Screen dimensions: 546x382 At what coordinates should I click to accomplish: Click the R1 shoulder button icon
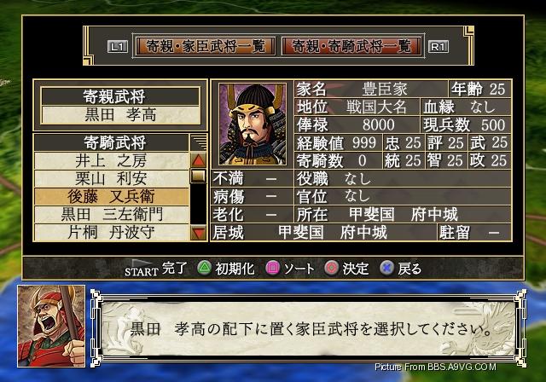[438, 46]
